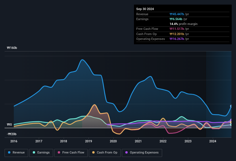The image size is (236, 161).
Task: Click the 2023 x-axis label
Action: [x=188, y=141]
